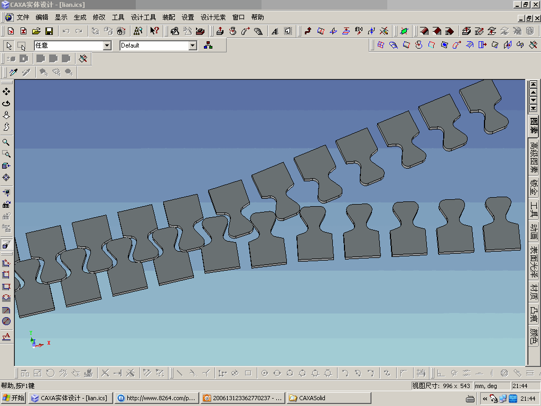Expand hidden tray icons with the chevron
The height and width of the screenshot is (406, 541).
pyautogui.click(x=485, y=399)
